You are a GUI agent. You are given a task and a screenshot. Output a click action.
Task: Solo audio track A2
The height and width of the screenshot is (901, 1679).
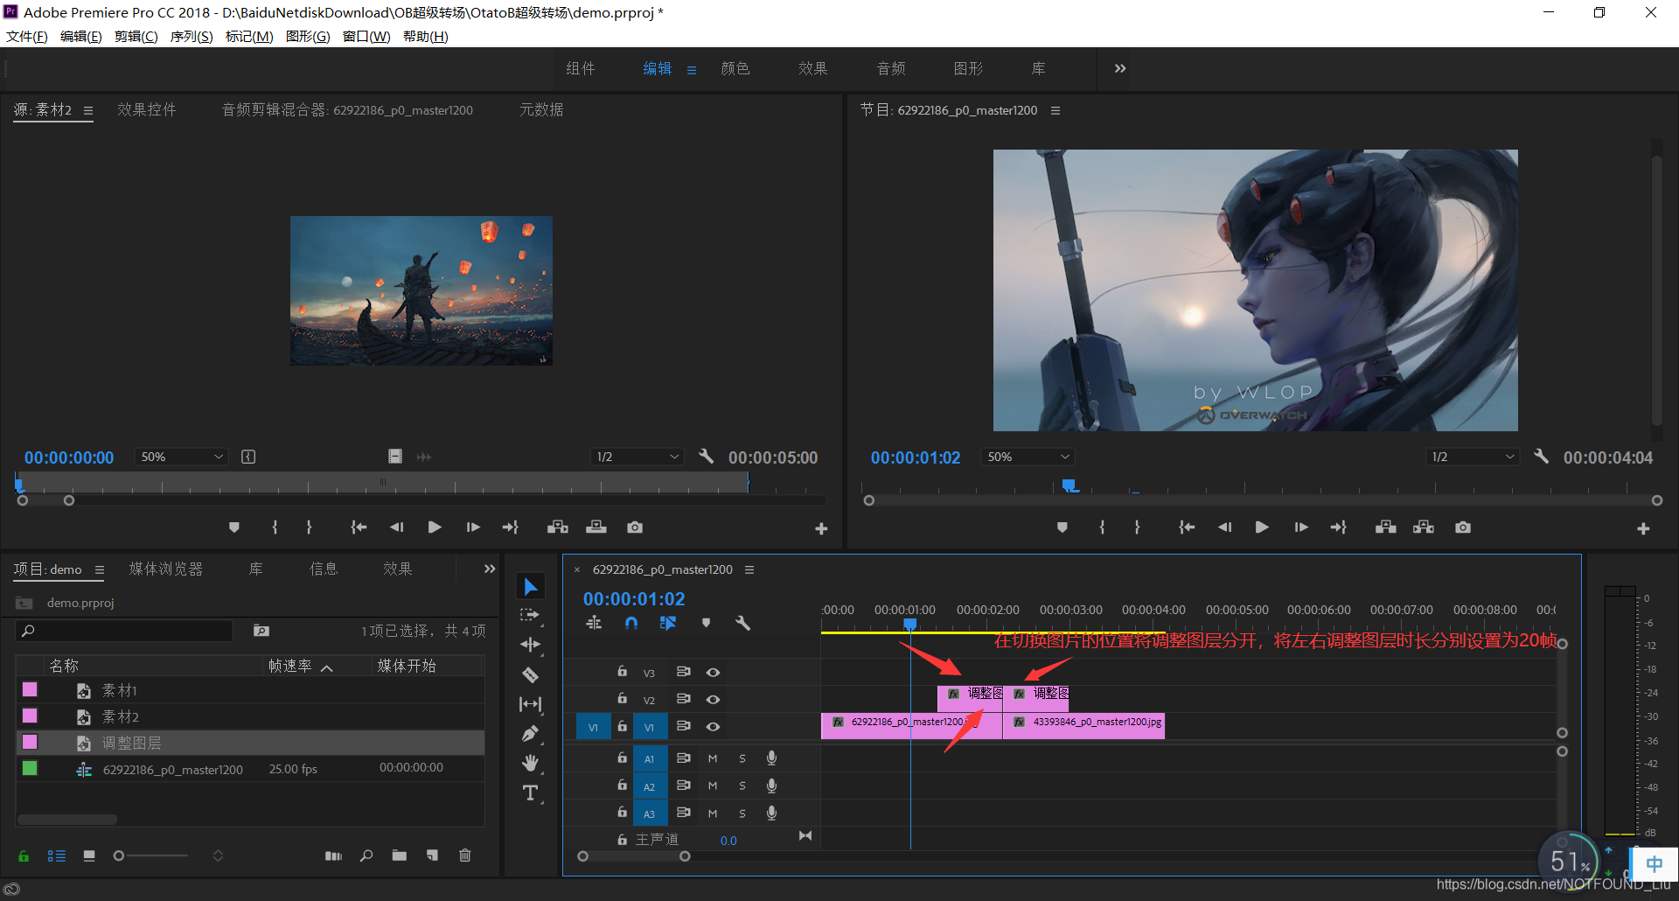pyautogui.click(x=742, y=786)
